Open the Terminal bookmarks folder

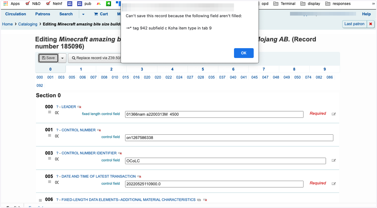[x=284, y=4]
